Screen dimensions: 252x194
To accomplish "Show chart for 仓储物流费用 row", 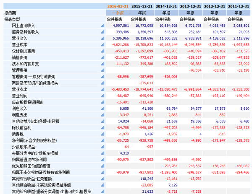I will coord(102,51).
